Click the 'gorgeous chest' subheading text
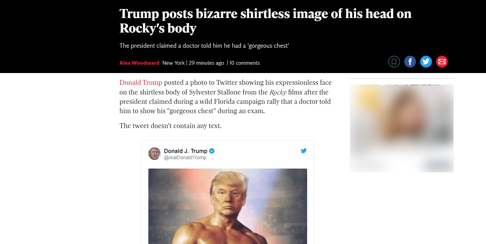This screenshot has width=486, height=244. 204,46
